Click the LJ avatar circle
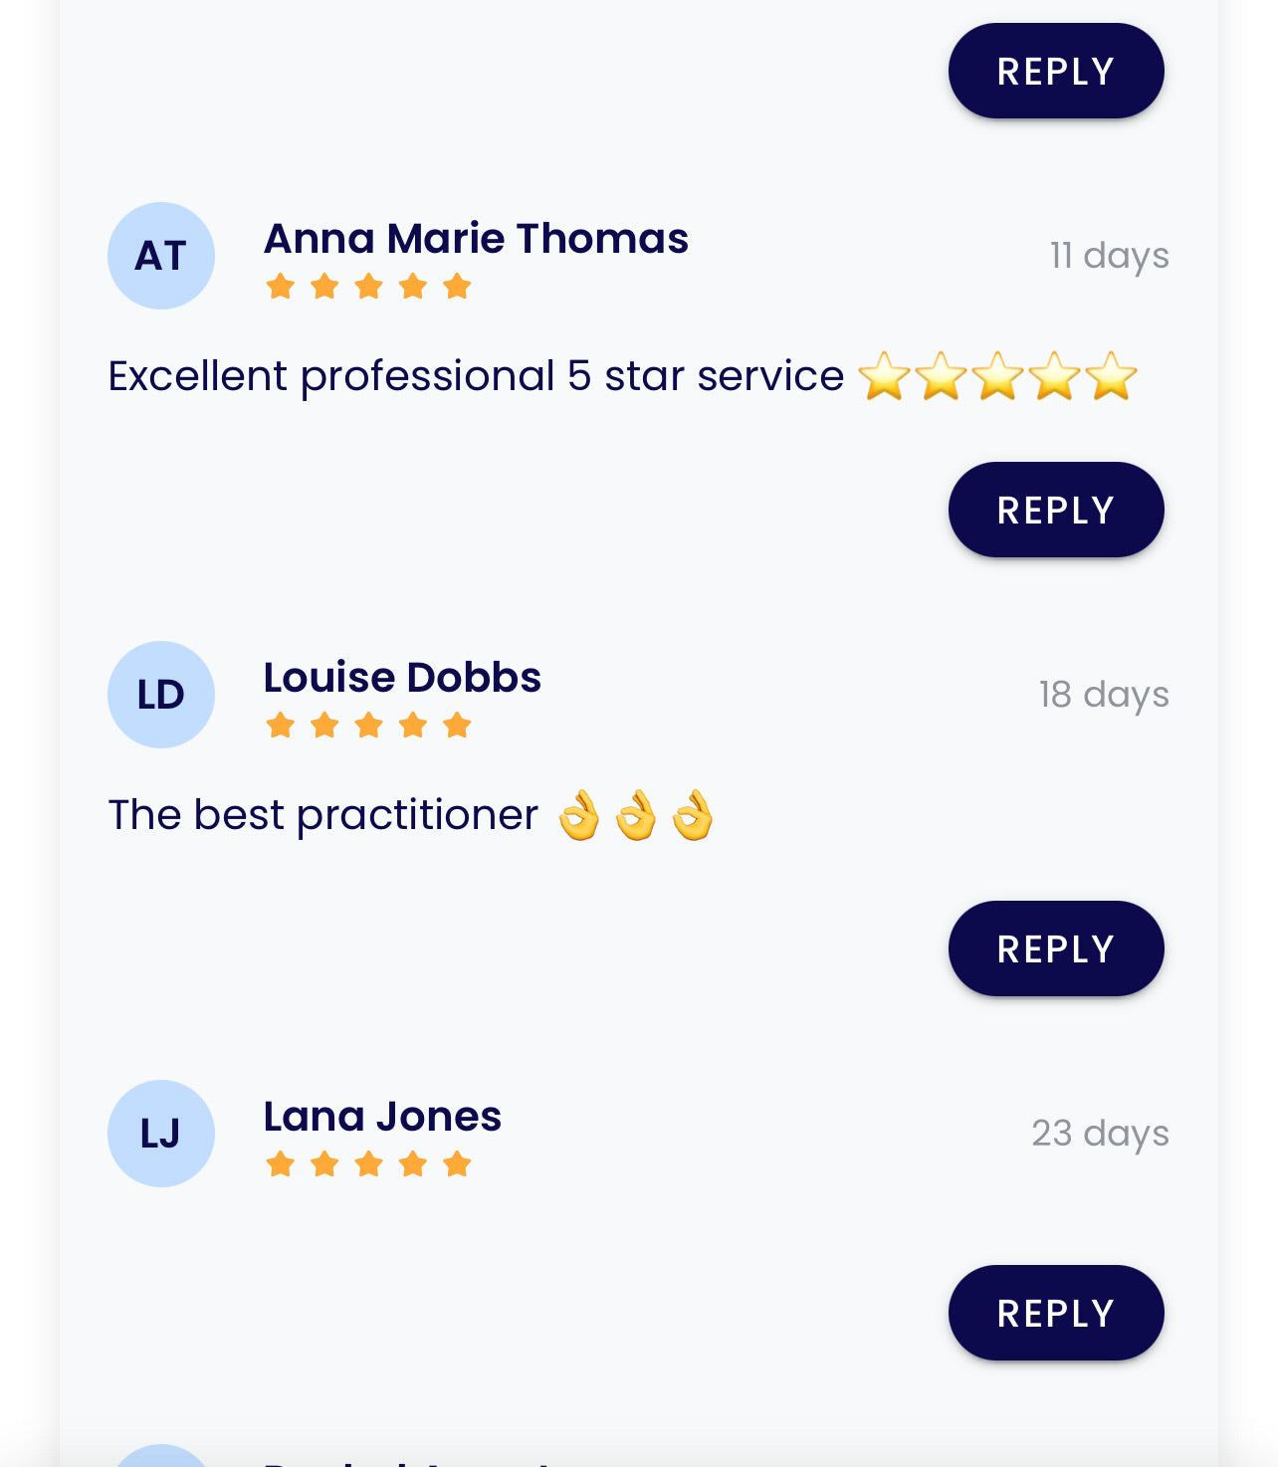 161,1134
